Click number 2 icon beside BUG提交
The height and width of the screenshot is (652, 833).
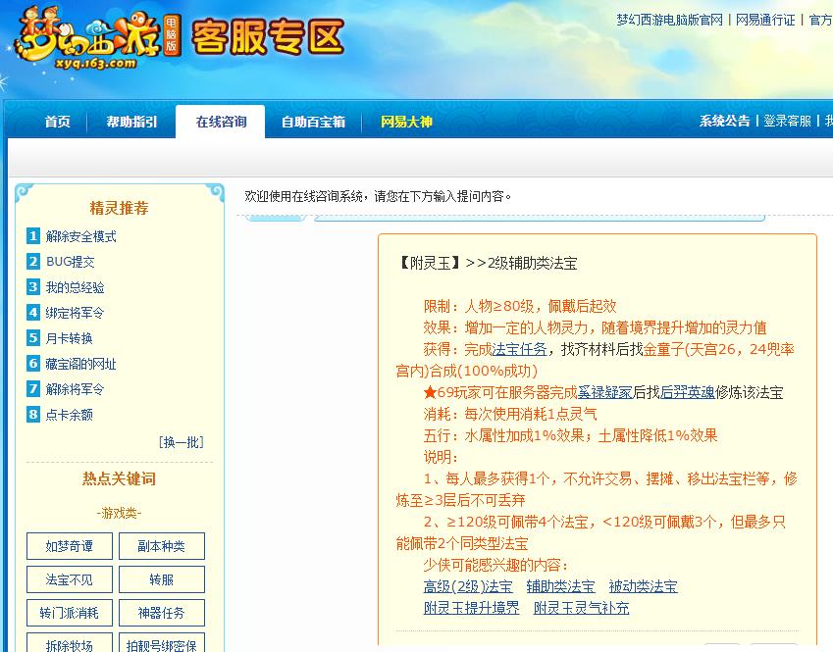point(33,261)
